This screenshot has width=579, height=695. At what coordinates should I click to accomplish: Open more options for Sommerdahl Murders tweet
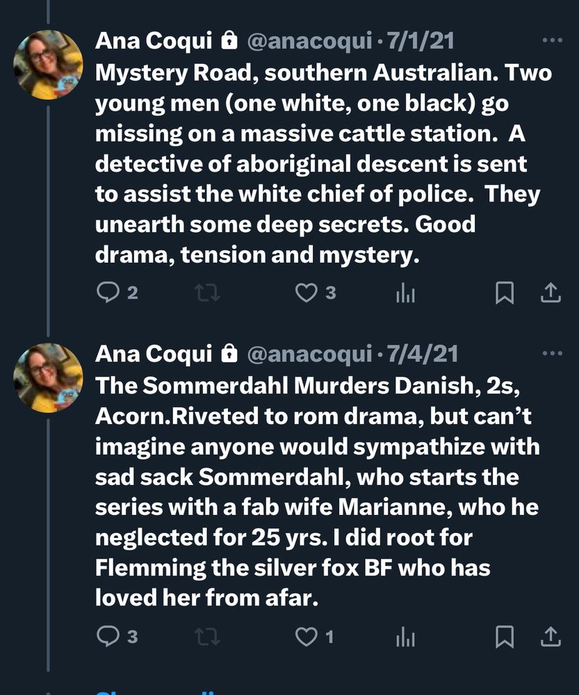click(552, 354)
